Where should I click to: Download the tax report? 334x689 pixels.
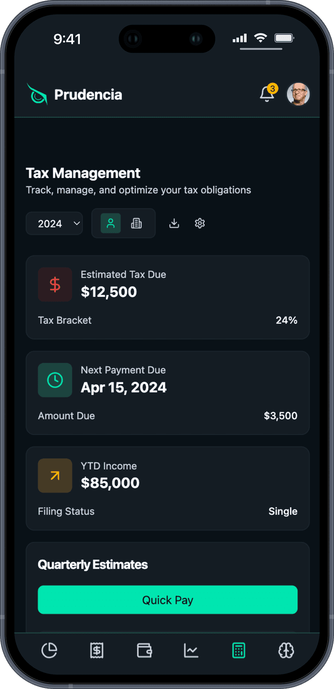[174, 223]
